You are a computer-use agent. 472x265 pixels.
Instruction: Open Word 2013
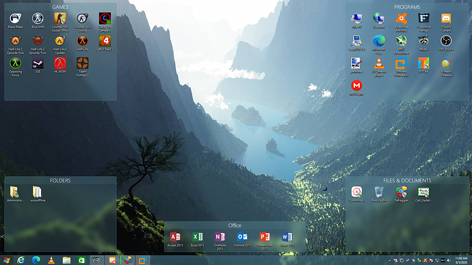287,239
